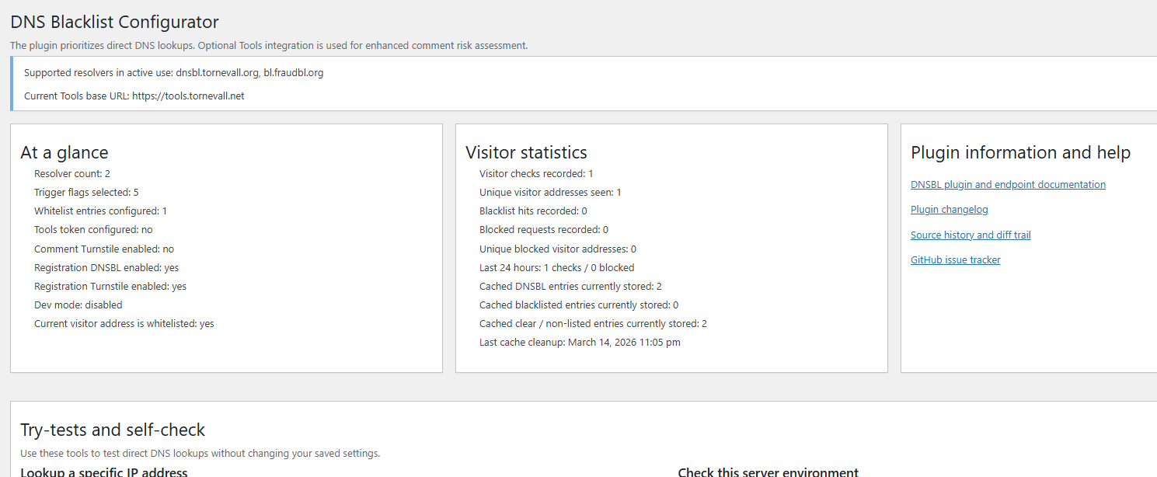
Task: Click the DNS Blacklist Configurator page title
Action: tap(113, 22)
